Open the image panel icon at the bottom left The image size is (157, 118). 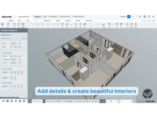point(24,101)
